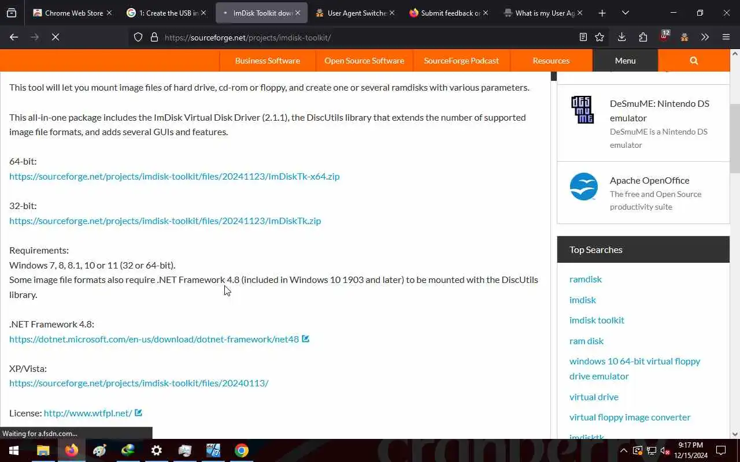This screenshot has width=740, height=462.
Task: Close the Chrome Web Store tab
Action: [109, 13]
